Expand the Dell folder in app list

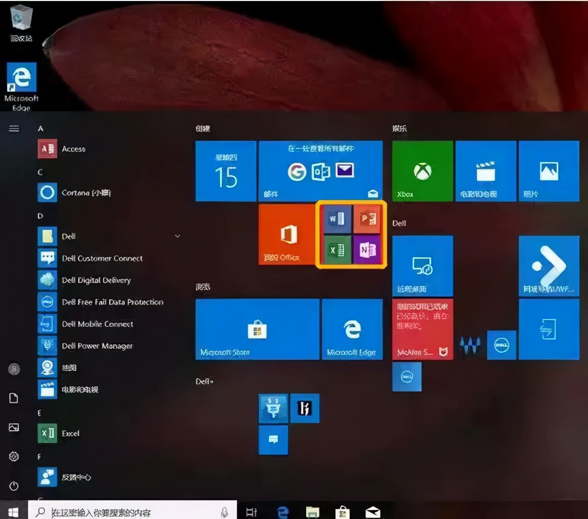coord(177,236)
